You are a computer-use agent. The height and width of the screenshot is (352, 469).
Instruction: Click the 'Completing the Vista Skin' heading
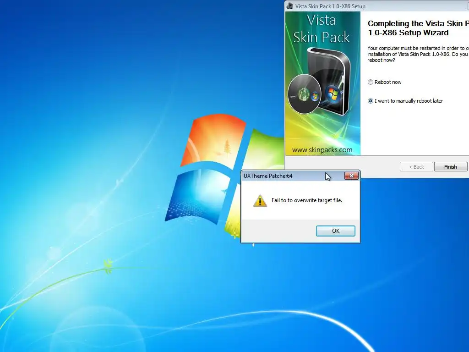click(x=418, y=28)
